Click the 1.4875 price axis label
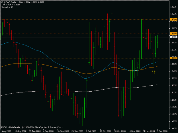Viewport: 178px width, 133px height. click(173, 114)
